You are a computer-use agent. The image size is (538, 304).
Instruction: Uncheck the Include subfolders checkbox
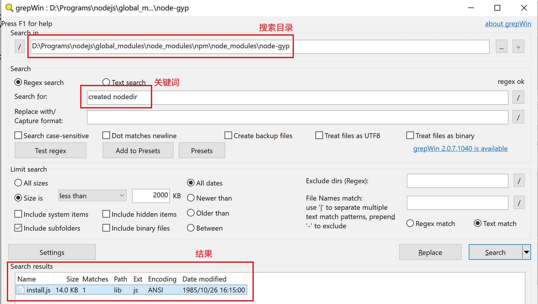(x=18, y=228)
